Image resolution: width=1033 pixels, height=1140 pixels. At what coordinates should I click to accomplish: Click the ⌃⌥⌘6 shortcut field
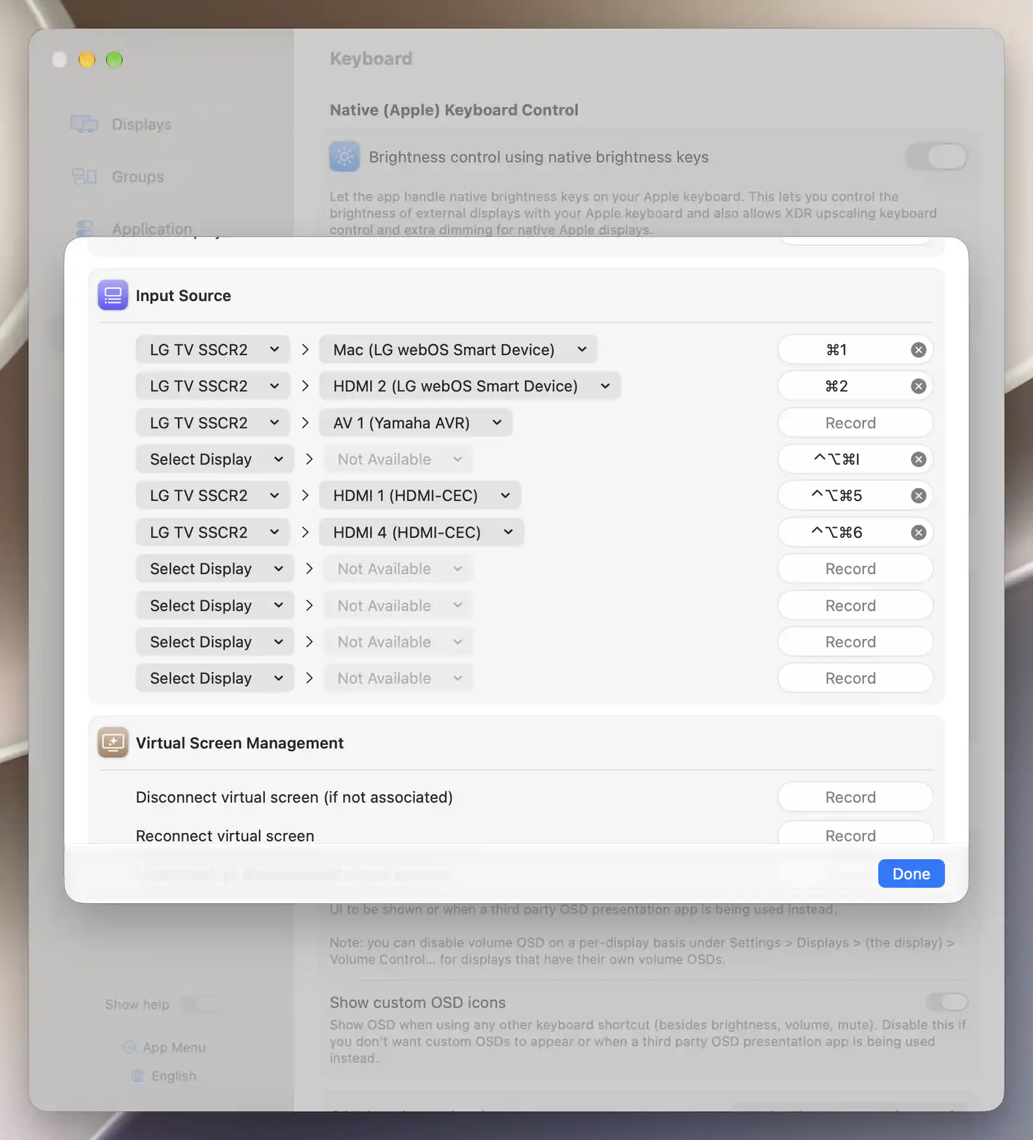click(x=855, y=533)
